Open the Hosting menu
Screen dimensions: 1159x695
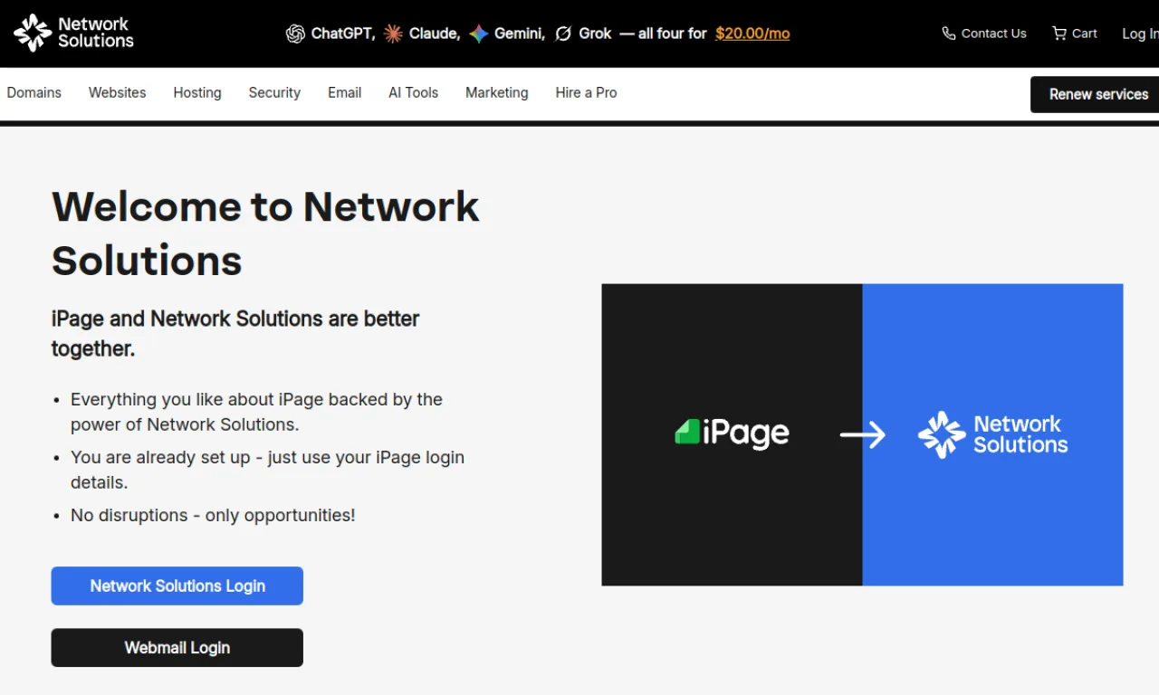(x=197, y=92)
